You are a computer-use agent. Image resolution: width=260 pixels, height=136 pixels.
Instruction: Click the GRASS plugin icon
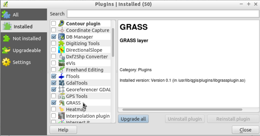coord(61,103)
